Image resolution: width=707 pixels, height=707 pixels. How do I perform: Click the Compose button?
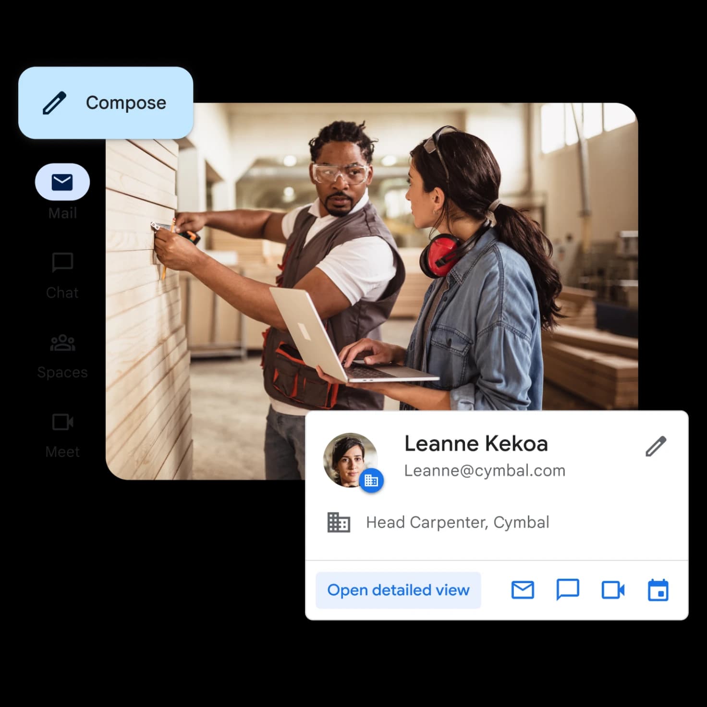[106, 103]
